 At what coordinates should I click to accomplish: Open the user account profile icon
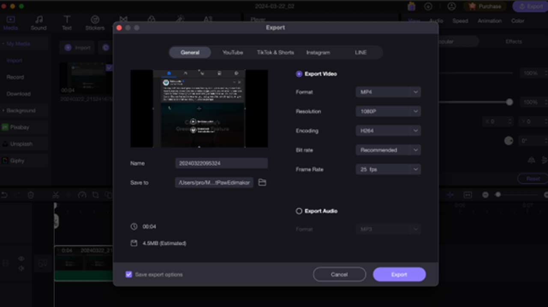(x=451, y=6)
